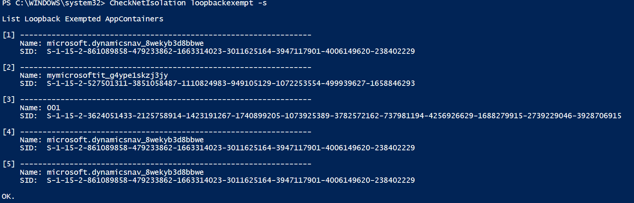The height and width of the screenshot is (203, 634).
Task: Click the SID value of entry [5]
Action: [230, 180]
